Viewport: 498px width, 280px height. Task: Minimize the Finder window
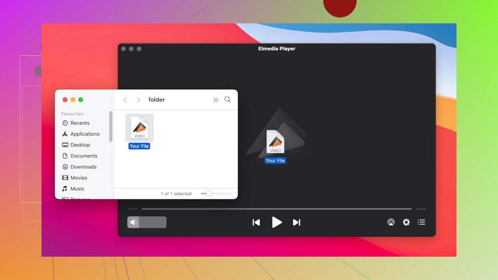click(x=73, y=100)
